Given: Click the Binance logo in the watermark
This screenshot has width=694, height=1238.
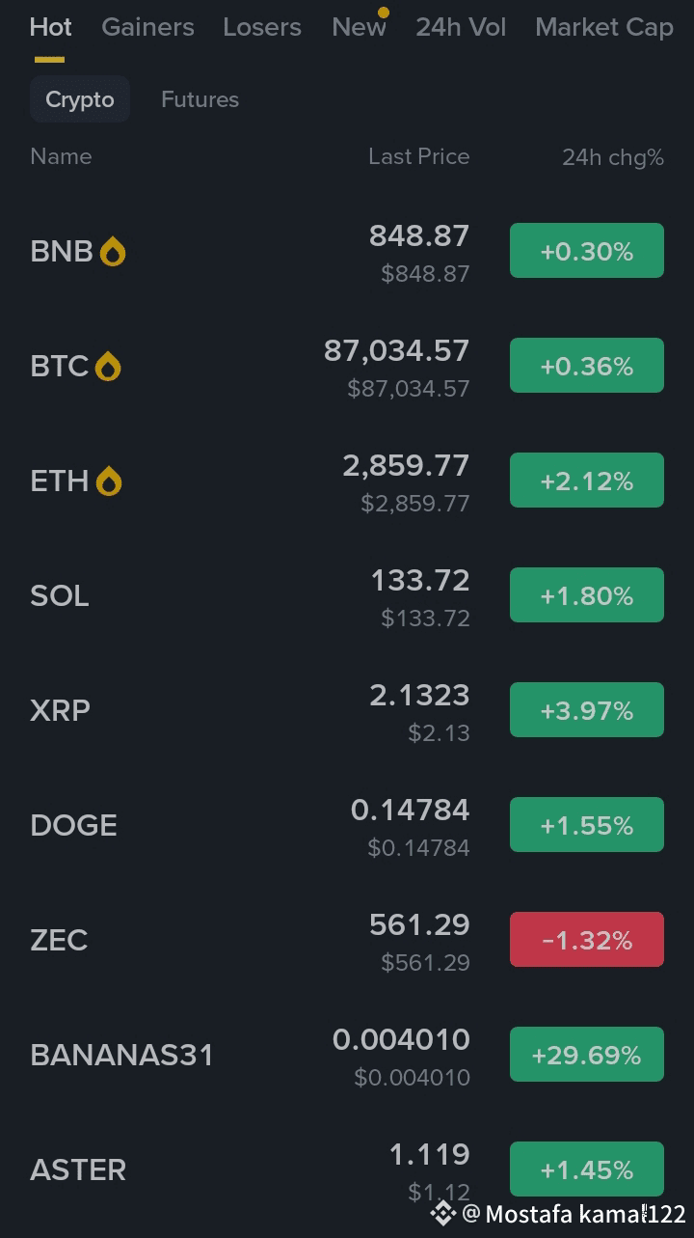Looking at the screenshot, I should [x=442, y=1213].
